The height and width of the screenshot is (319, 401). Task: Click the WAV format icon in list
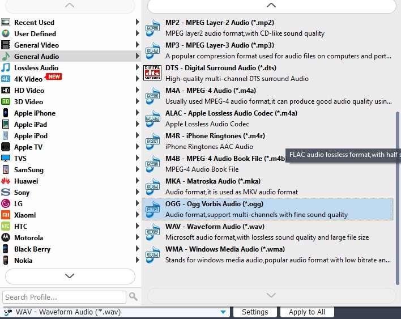[x=153, y=232]
